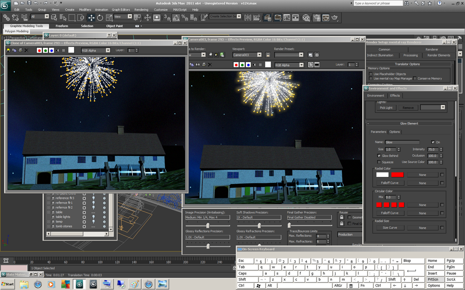Click the lock viewport icon in render window
465x290 pixels.
point(268,55)
